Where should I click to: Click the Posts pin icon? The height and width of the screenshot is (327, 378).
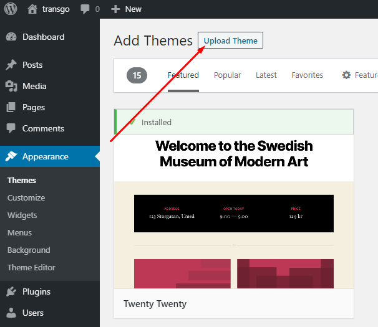point(11,65)
